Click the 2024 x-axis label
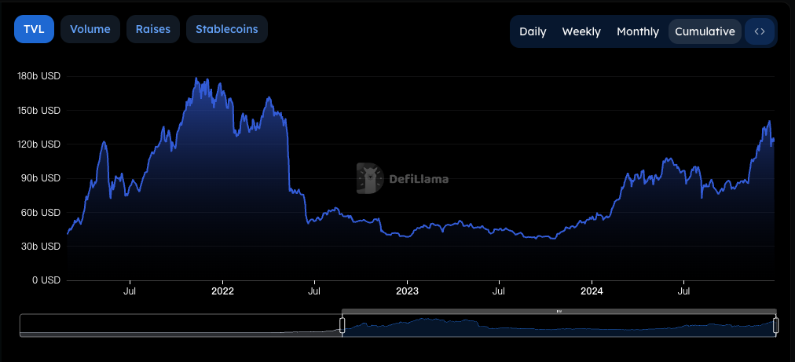Image resolution: width=795 pixels, height=362 pixels. 592,291
